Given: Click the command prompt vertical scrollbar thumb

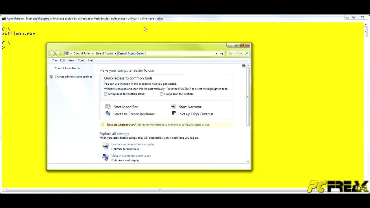Looking at the screenshot, I should 366,31.
